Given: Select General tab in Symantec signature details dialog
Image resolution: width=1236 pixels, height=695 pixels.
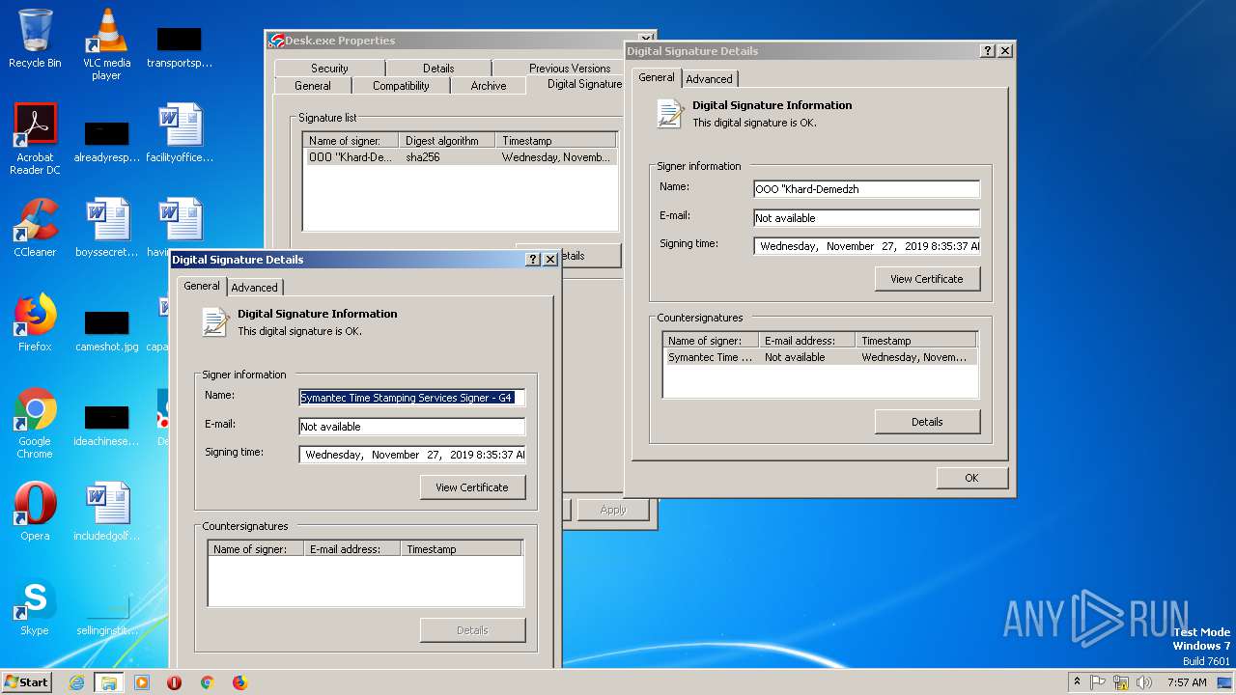Looking at the screenshot, I should pos(202,286).
